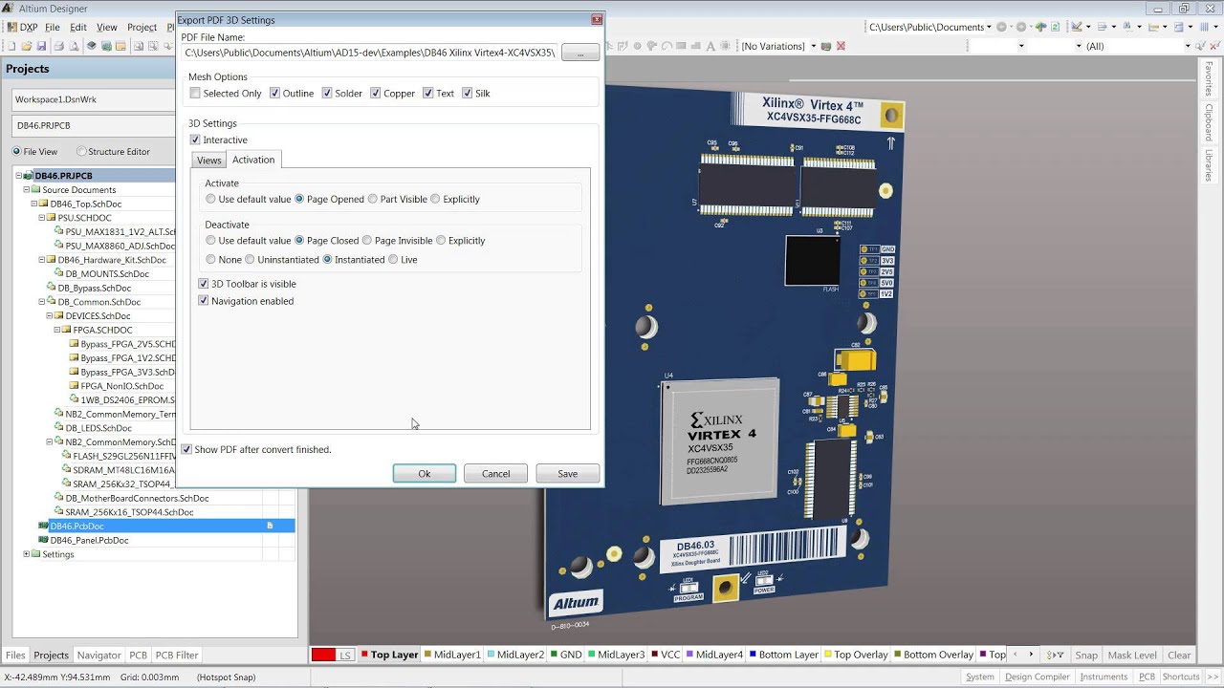The width and height of the screenshot is (1224, 688).
Task: Select DB46_Panel.PcbDoc in project tree
Action: pos(89,540)
